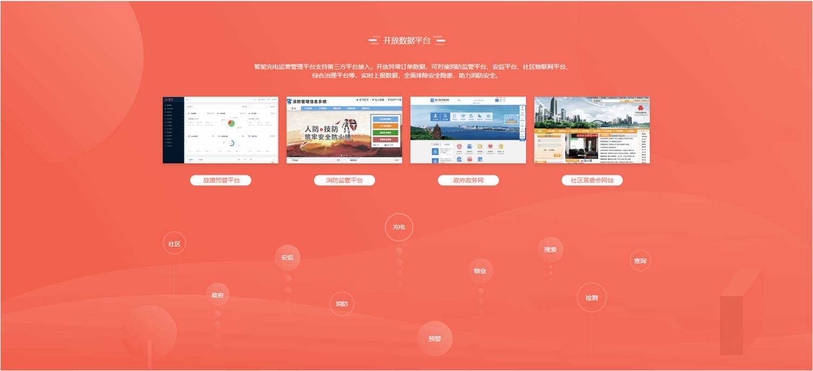Viewport: 813px width, 371px height.
Task: Click the 社区居委会网站 label button
Action: [592, 180]
